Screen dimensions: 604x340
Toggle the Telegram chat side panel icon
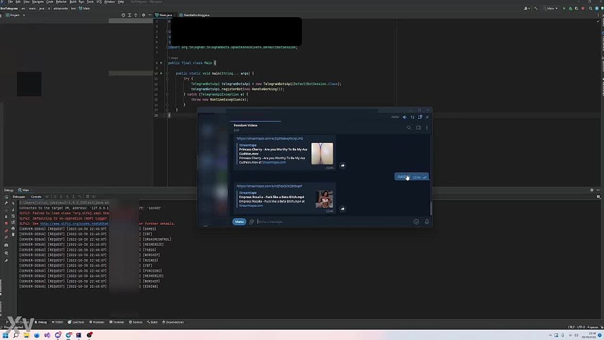pos(418,127)
